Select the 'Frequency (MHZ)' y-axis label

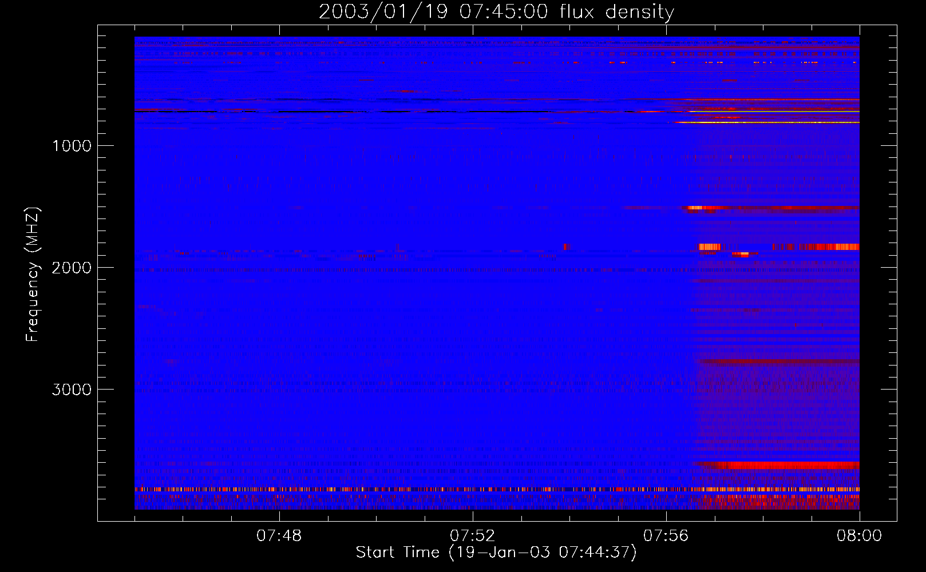(33, 275)
